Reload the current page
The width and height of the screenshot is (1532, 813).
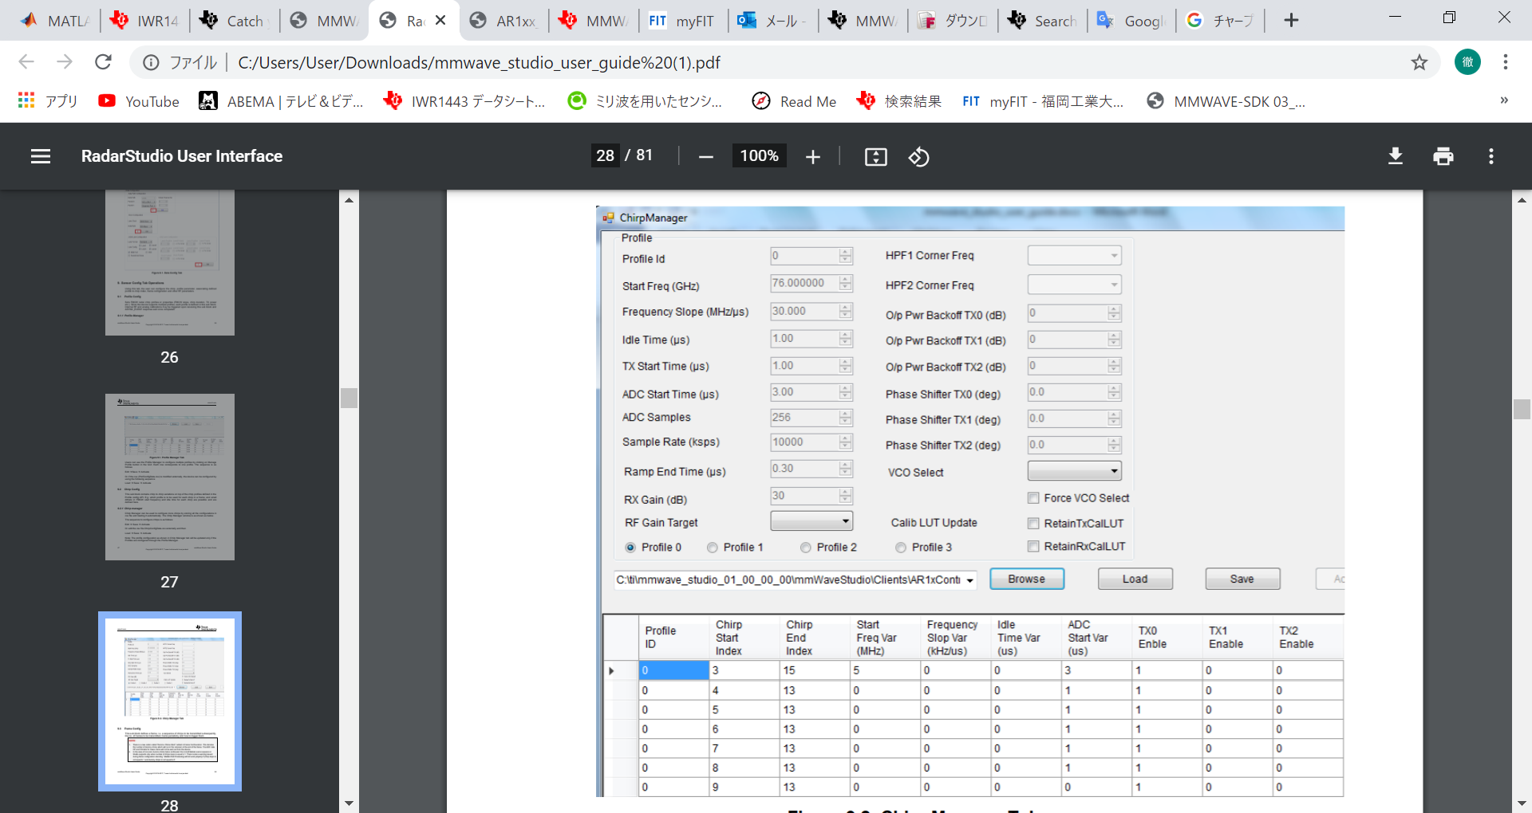tap(103, 62)
